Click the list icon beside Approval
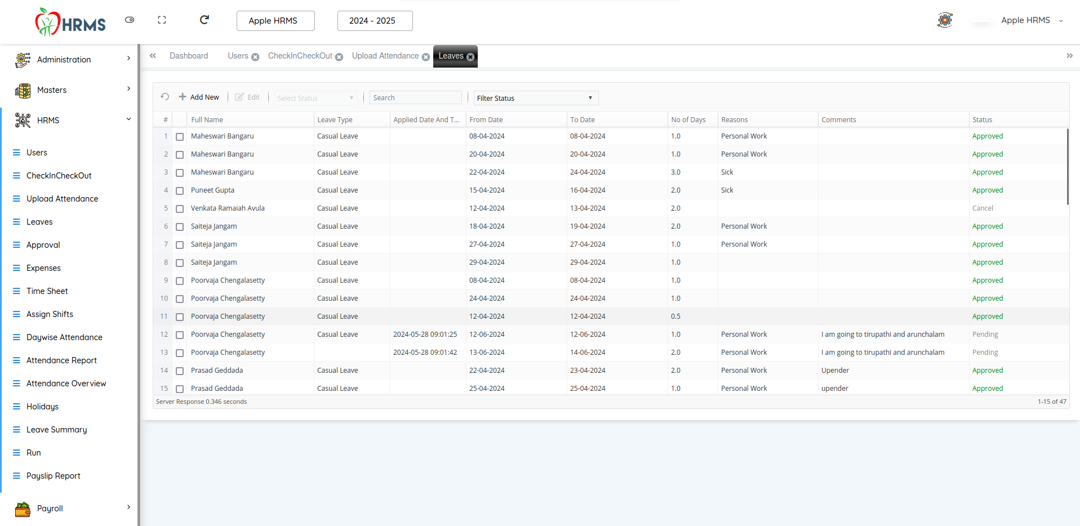The height and width of the screenshot is (526, 1080). click(x=16, y=245)
